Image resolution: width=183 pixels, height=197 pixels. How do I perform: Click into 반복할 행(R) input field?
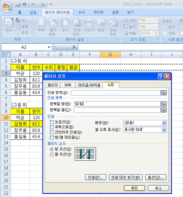(117, 104)
